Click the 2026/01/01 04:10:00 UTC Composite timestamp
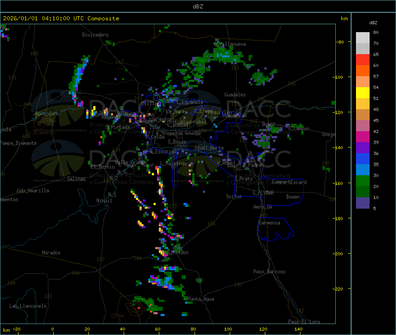The width and height of the screenshot is (396, 335). pyautogui.click(x=61, y=18)
